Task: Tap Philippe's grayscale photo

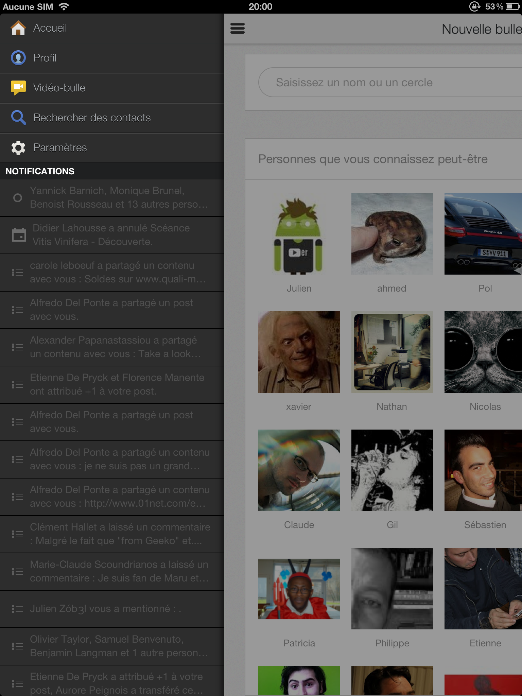Action: (392, 589)
